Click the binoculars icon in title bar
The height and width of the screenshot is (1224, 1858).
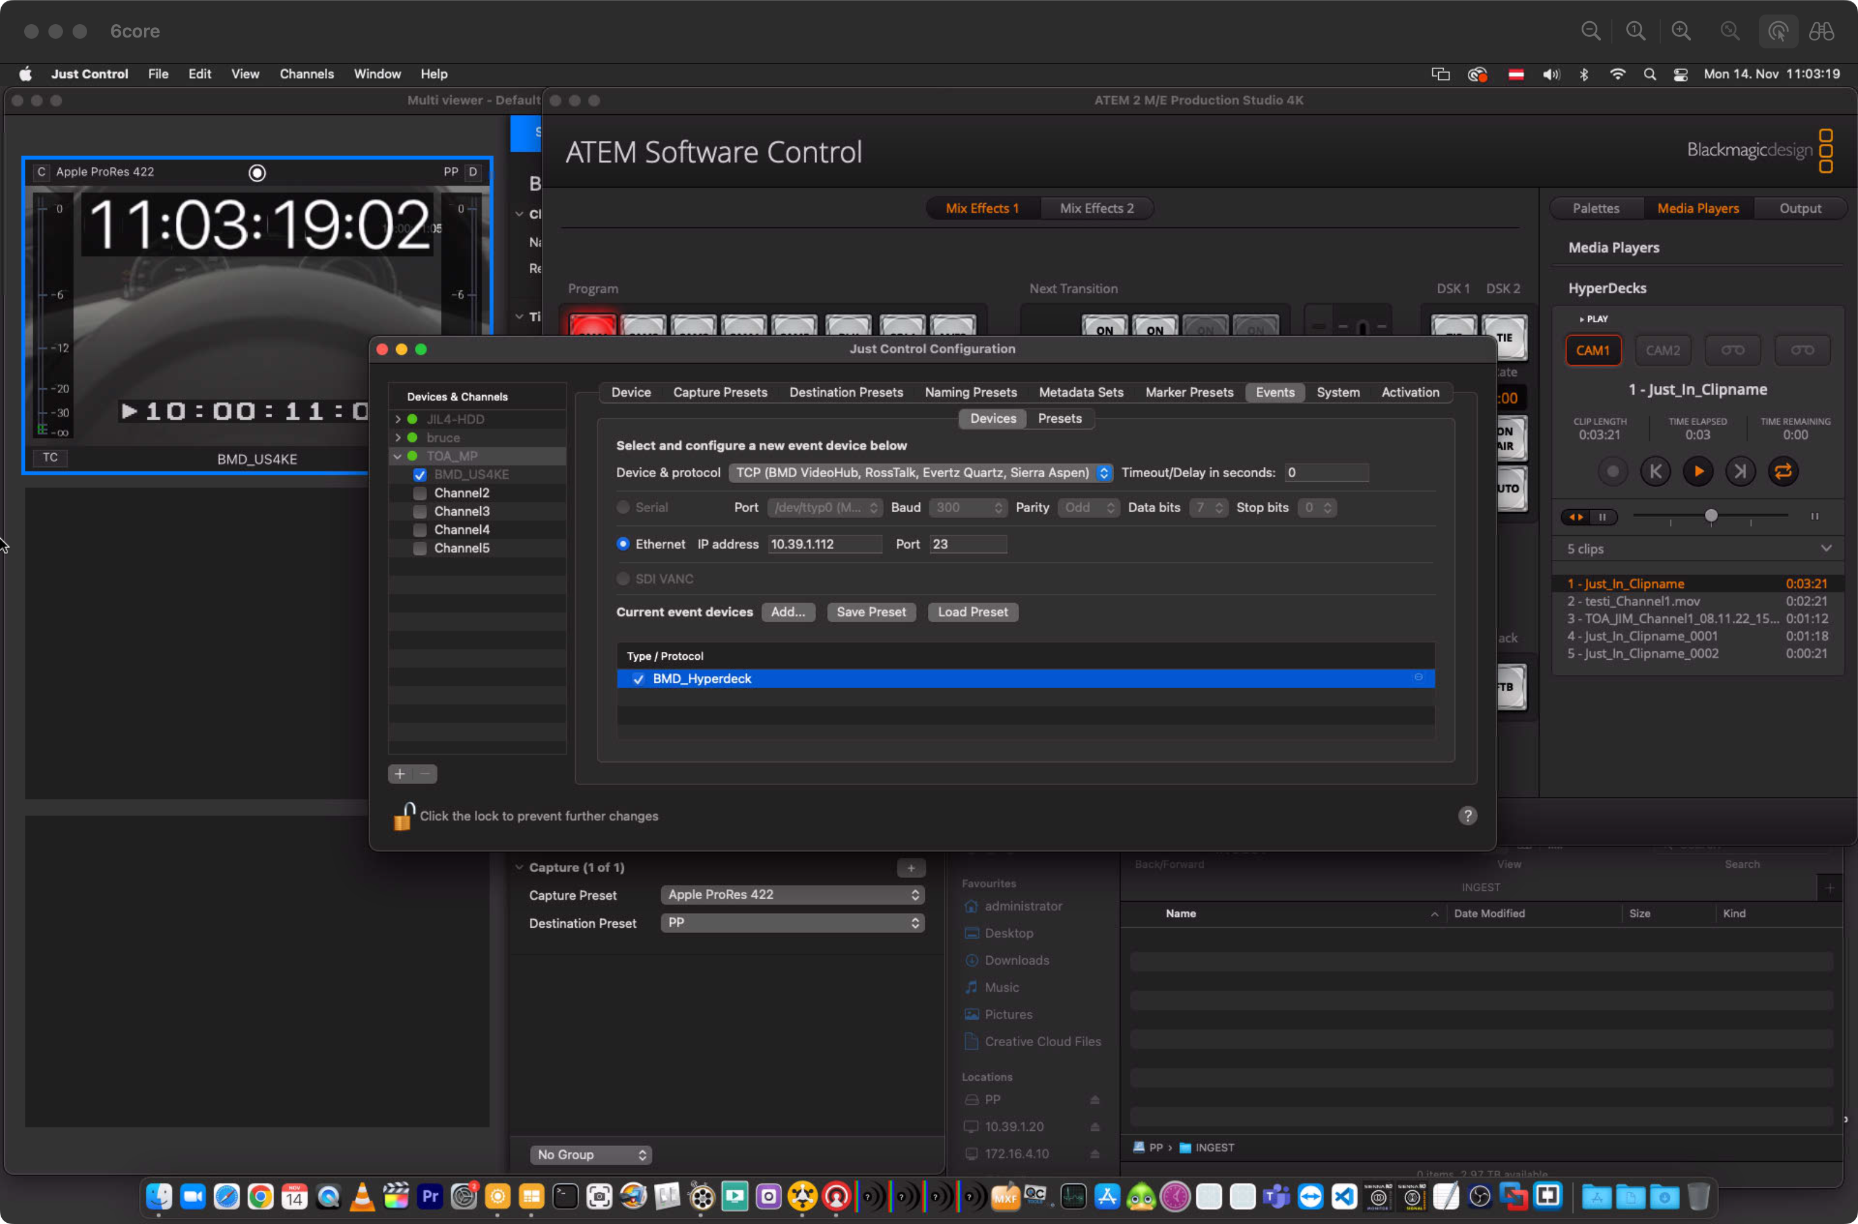coord(1821,30)
